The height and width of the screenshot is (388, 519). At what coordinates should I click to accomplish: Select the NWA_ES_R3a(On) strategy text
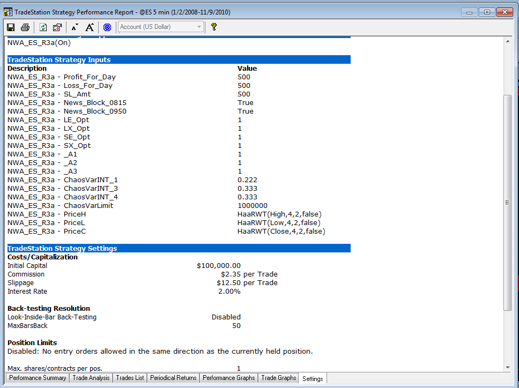(39, 43)
